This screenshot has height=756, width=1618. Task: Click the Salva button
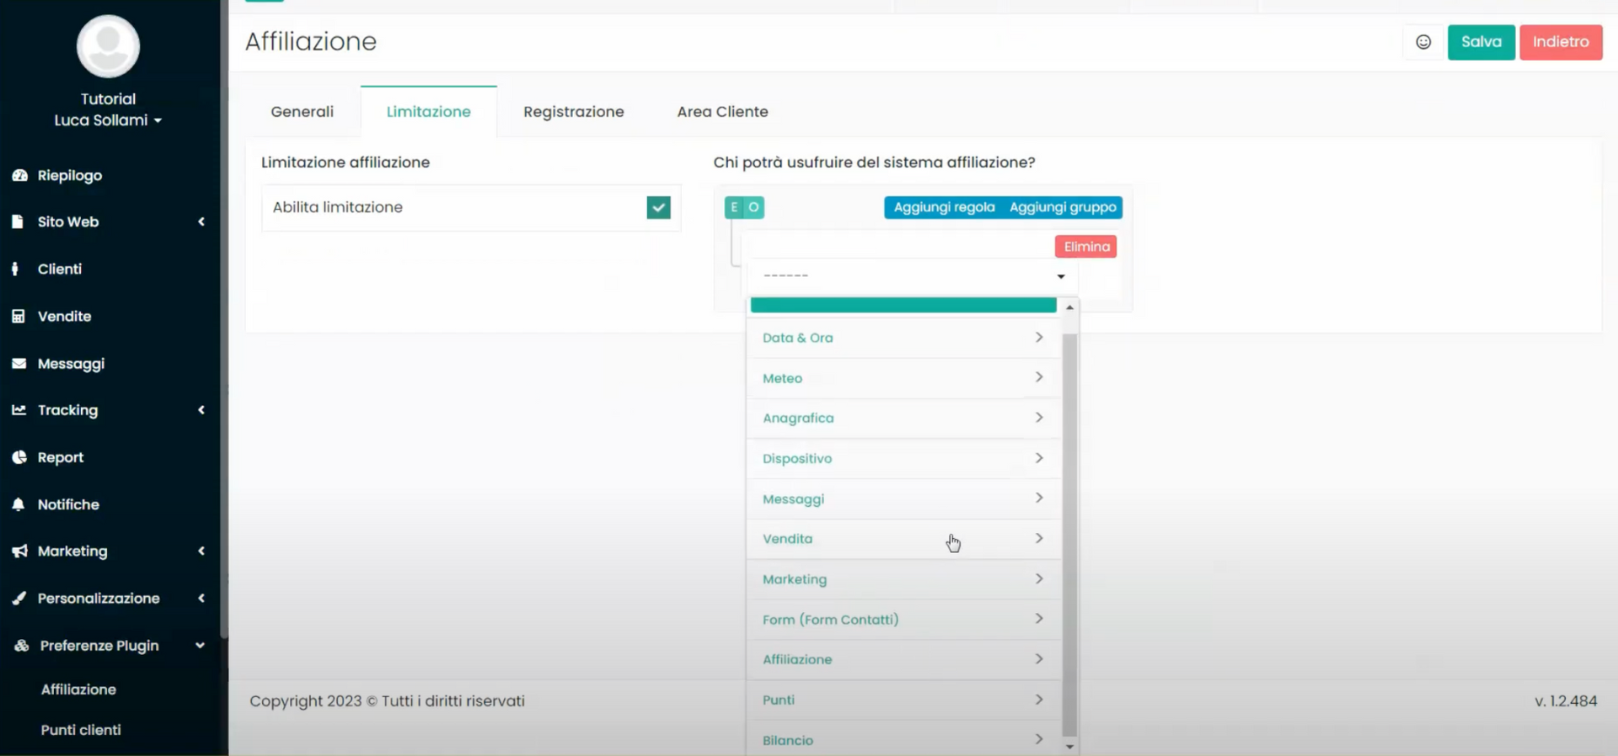1481,42
